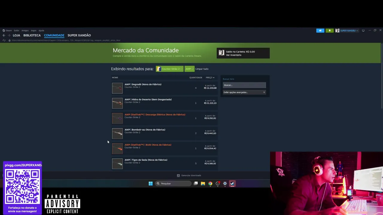383x215 pixels.
Task: Open the gear settings app in taskbar
Action: (x=225, y=184)
